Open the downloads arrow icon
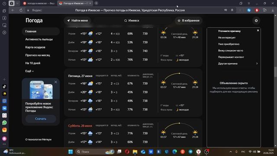277x156 pixels. click(273, 10)
